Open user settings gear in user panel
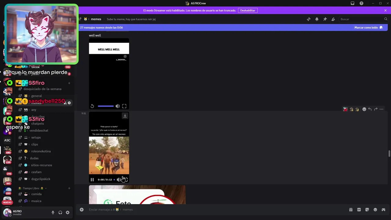This screenshot has width=391, height=220. point(68,213)
